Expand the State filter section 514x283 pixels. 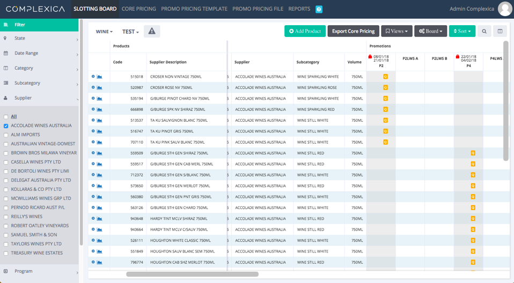click(x=39, y=39)
